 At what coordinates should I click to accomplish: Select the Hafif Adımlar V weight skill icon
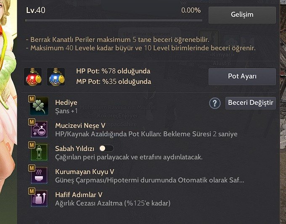point(39,198)
